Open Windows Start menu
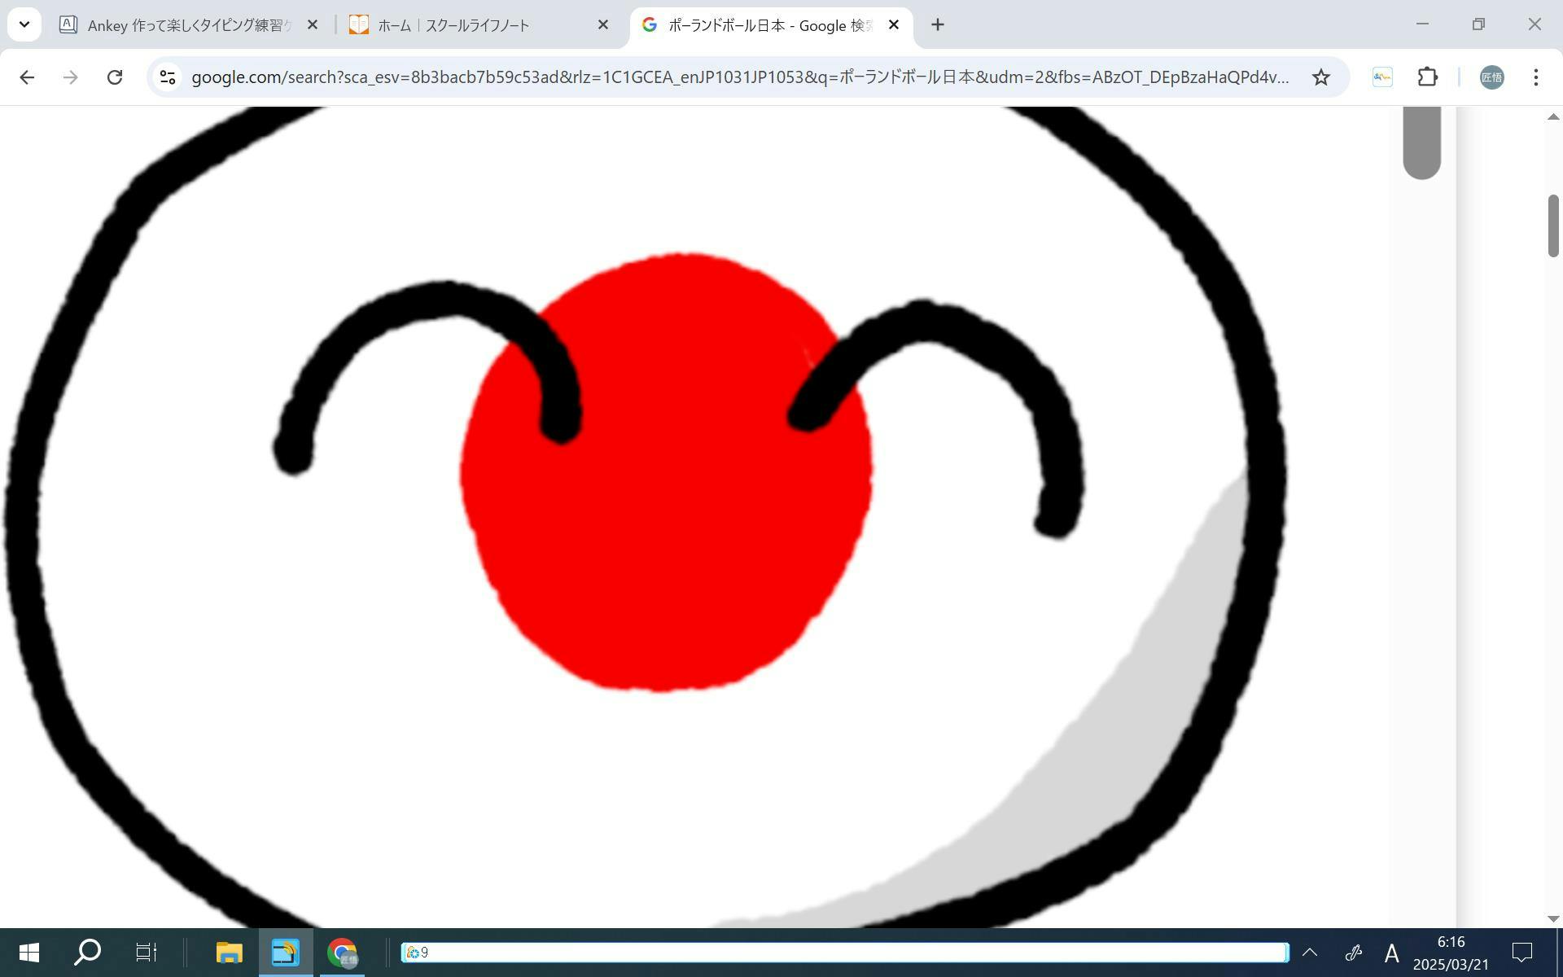 point(28,952)
